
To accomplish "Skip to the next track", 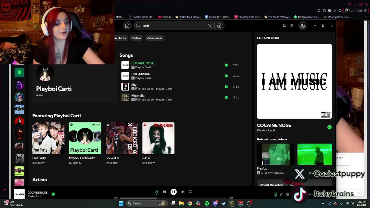I will (x=183, y=192).
